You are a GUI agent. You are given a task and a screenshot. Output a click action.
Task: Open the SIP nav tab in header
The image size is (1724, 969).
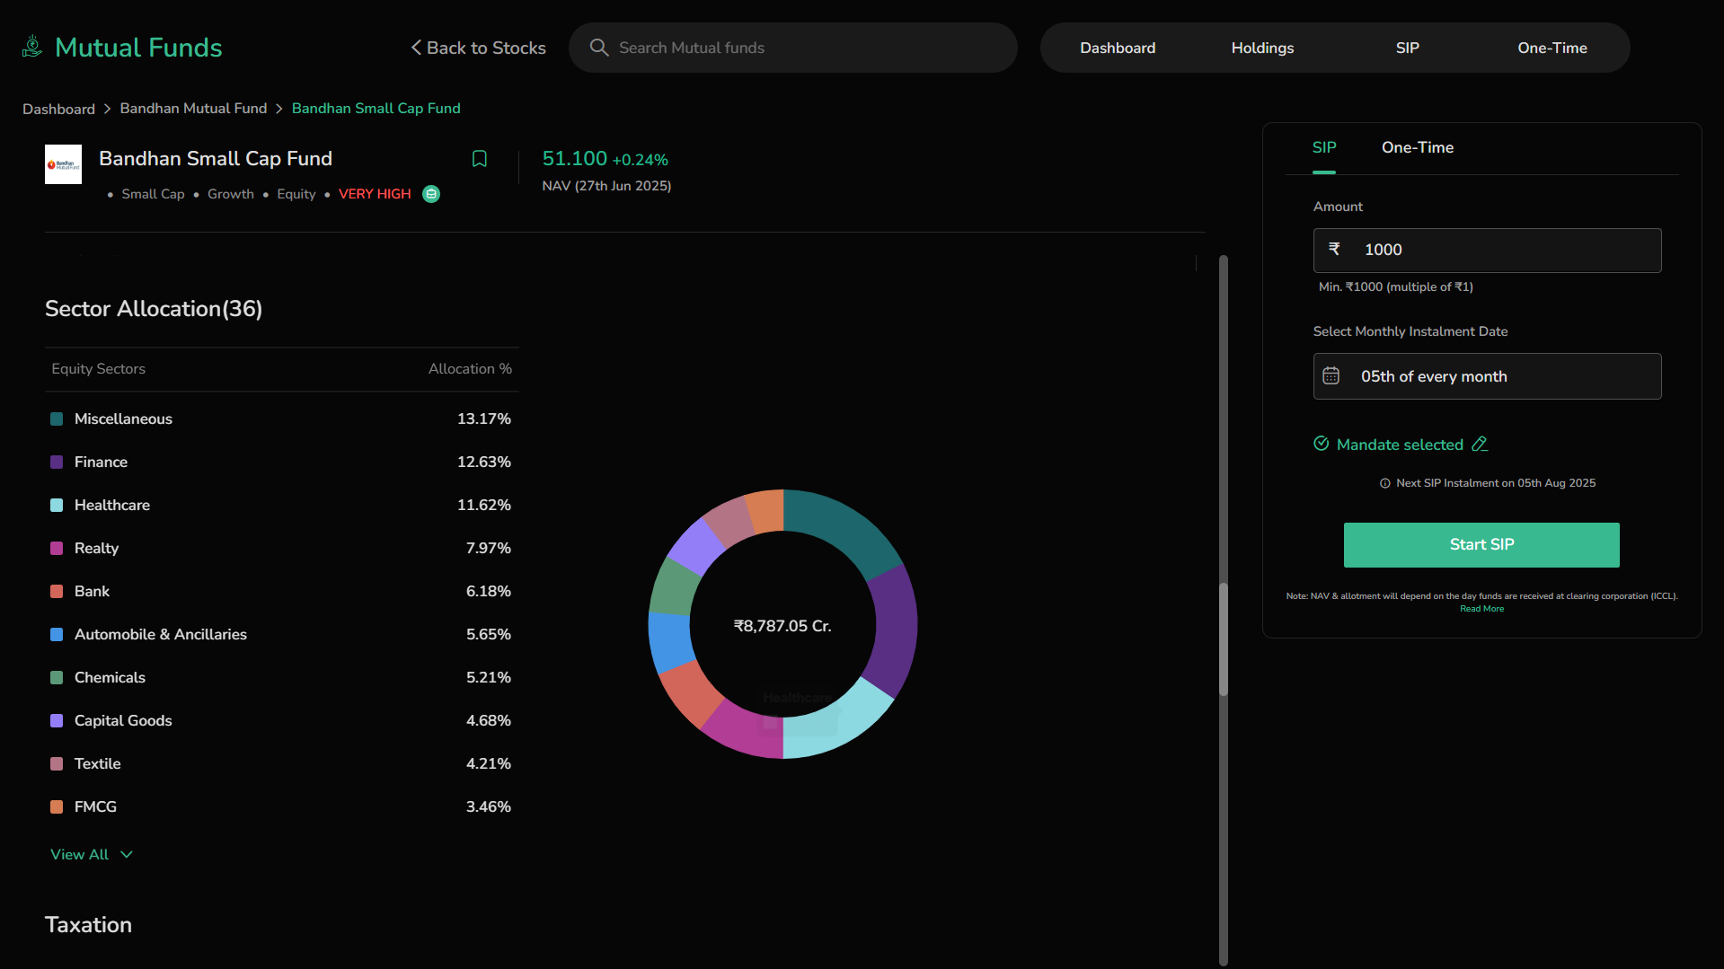(x=1407, y=48)
